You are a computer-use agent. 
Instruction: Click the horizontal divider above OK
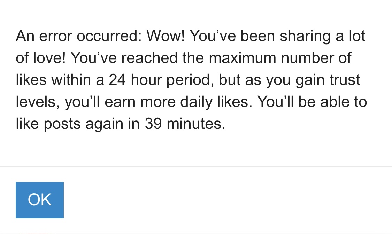[196, 167]
